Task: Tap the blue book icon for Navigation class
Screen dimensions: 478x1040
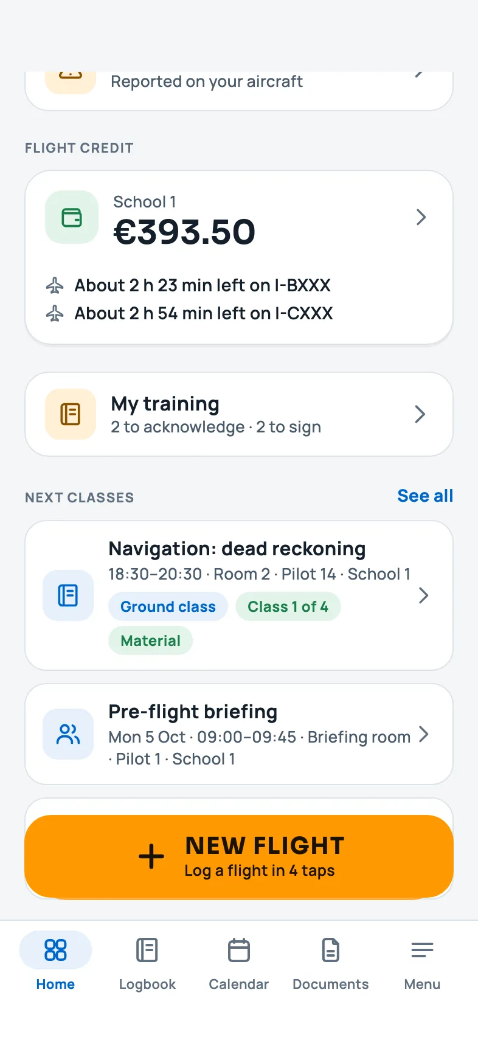Action: point(68,595)
